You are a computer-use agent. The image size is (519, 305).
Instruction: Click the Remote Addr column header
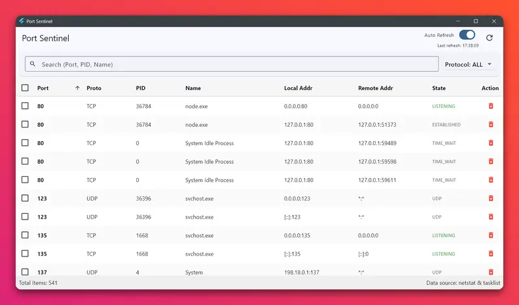(376, 88)
